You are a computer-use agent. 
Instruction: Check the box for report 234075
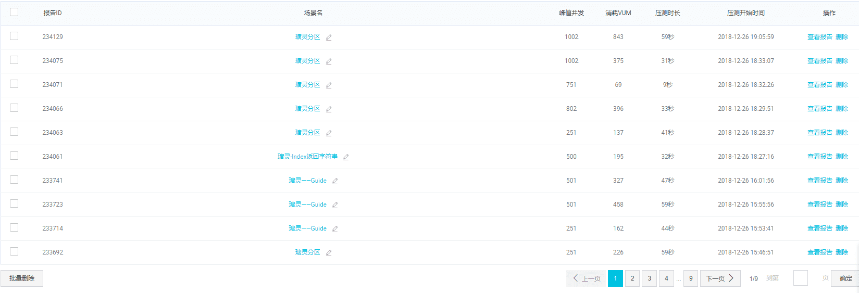coord(14,60)
